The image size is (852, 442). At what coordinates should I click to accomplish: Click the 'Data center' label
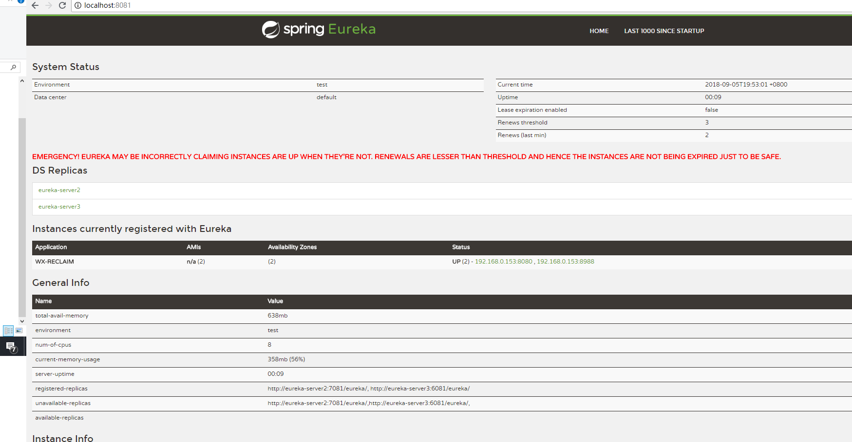pyautogui.click(x=50, y=97)
